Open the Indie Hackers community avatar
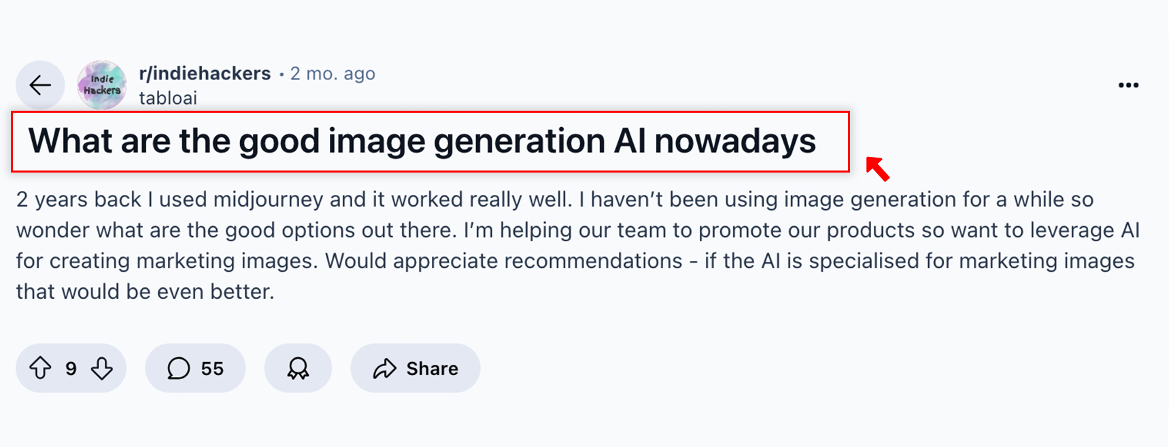The height and width of the screenshot is (447, 1169). pos(102,85)
